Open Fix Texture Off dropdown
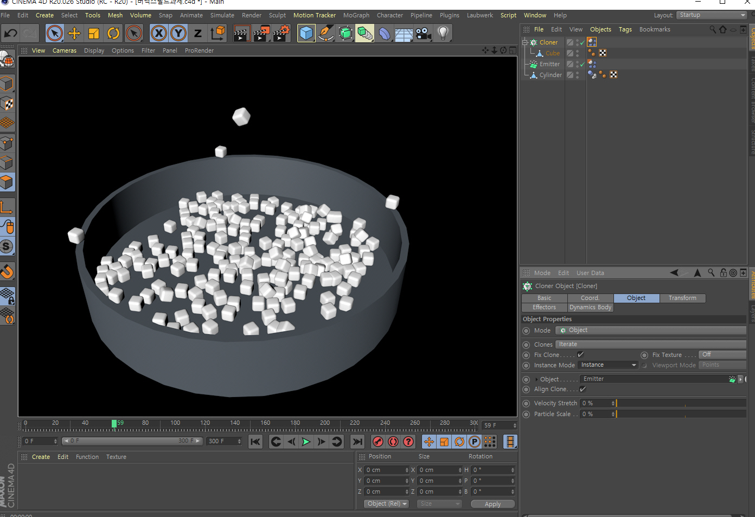The width and height of the screenshot is (755, 517). (x=722, y=355)
